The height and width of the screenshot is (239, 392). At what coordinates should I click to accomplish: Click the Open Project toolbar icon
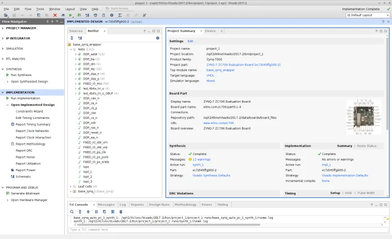coord(6,15)
